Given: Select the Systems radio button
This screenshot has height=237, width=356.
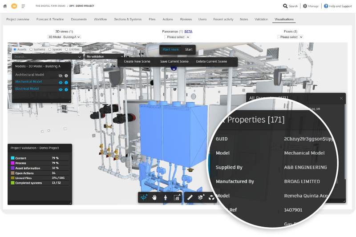Looking at the screenshot, I should [x=31, y=49].
